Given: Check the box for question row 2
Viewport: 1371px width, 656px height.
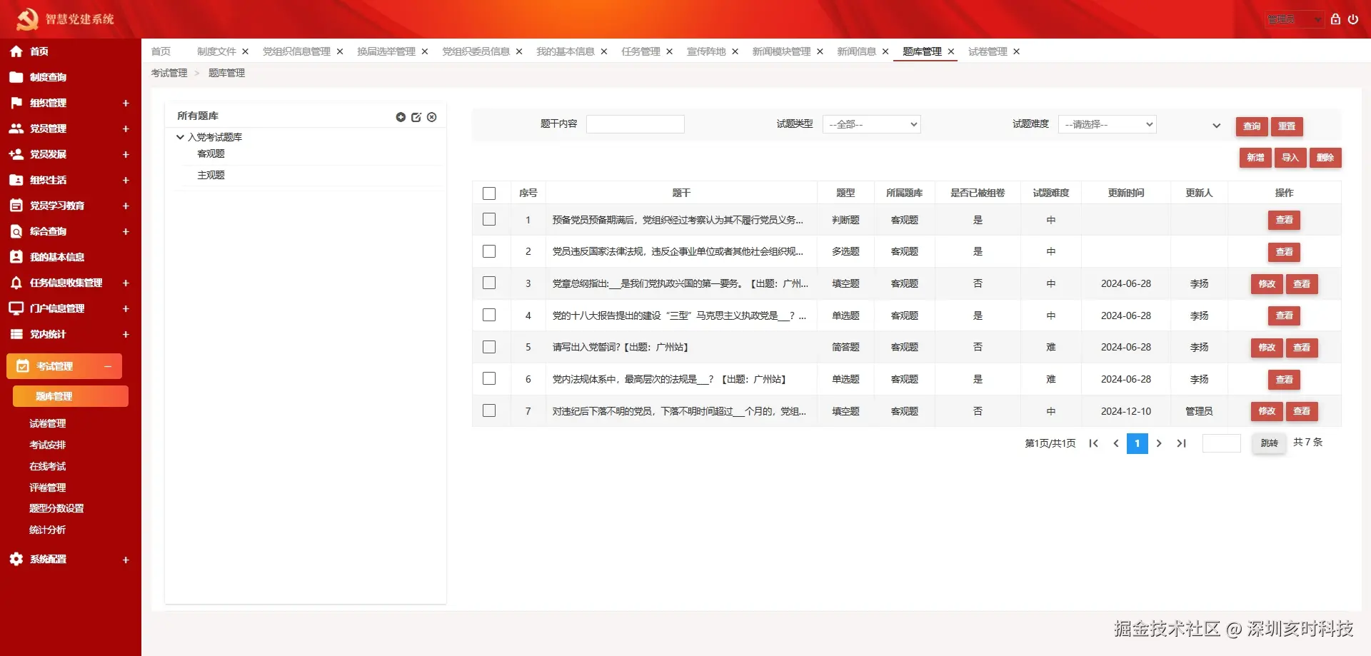Looking at the screenshot, I should (x=489, y=251).
